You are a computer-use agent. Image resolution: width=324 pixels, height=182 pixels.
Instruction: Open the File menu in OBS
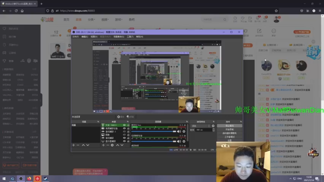75,37
